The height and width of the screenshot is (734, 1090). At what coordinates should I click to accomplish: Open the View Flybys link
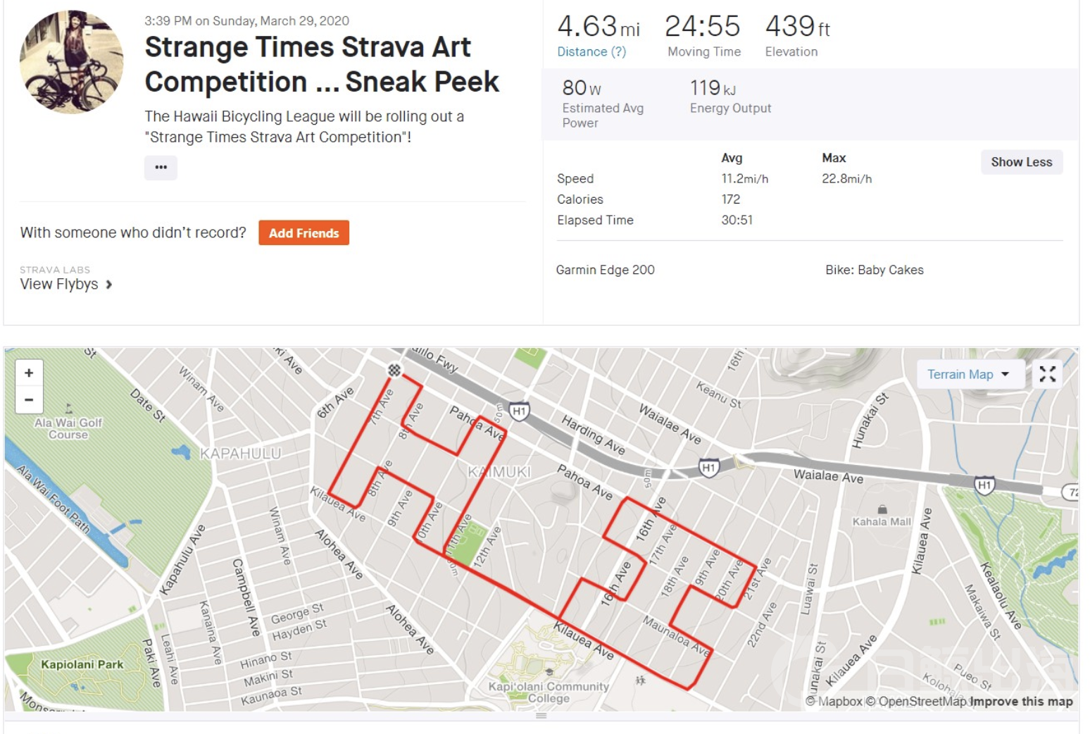[x=66, y=285]
